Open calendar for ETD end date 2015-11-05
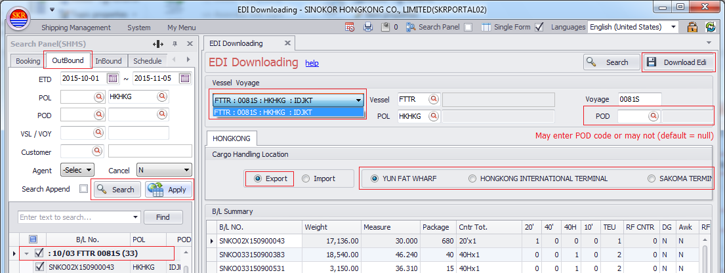Image resolution: width=725 pixels, height=273 pixels. tap(185, 78)
